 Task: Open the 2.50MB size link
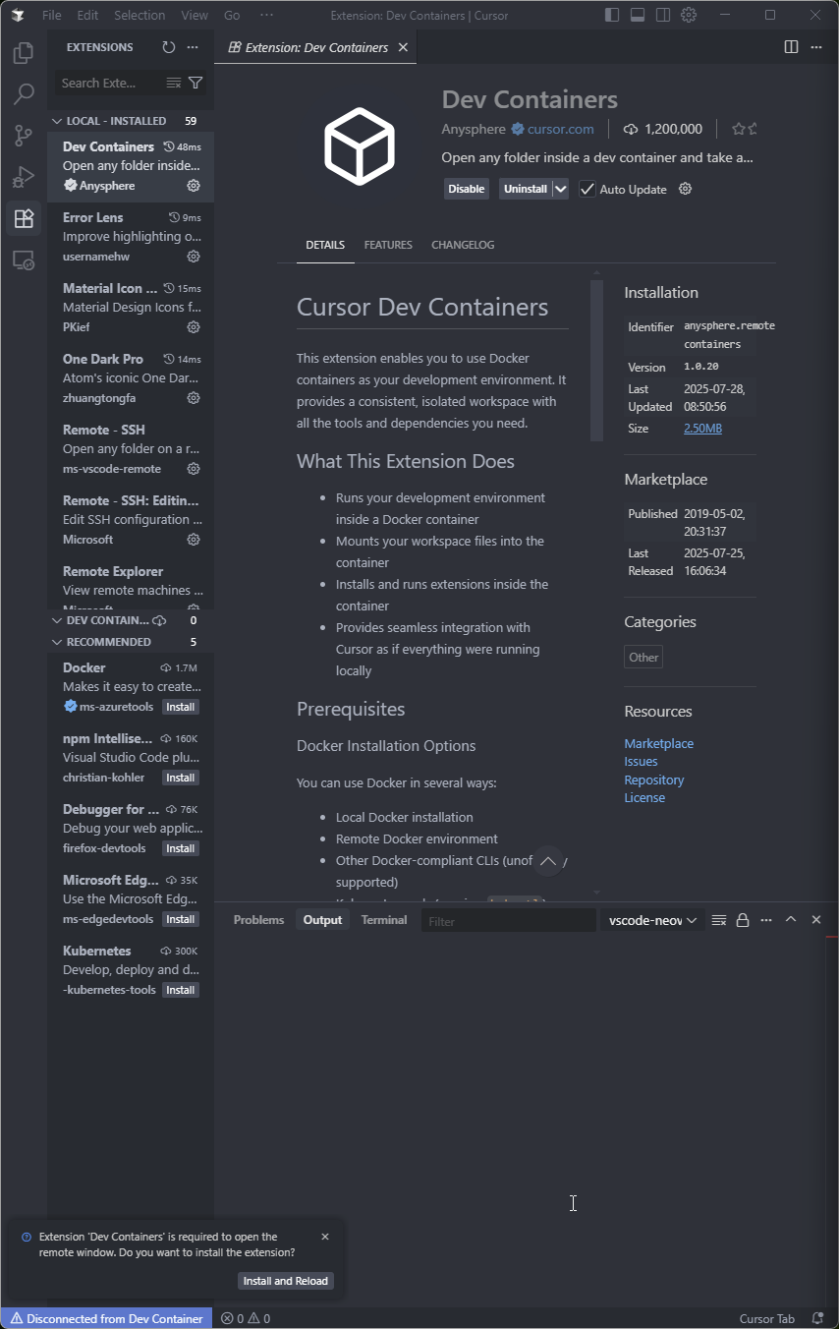tap(703, 429)
